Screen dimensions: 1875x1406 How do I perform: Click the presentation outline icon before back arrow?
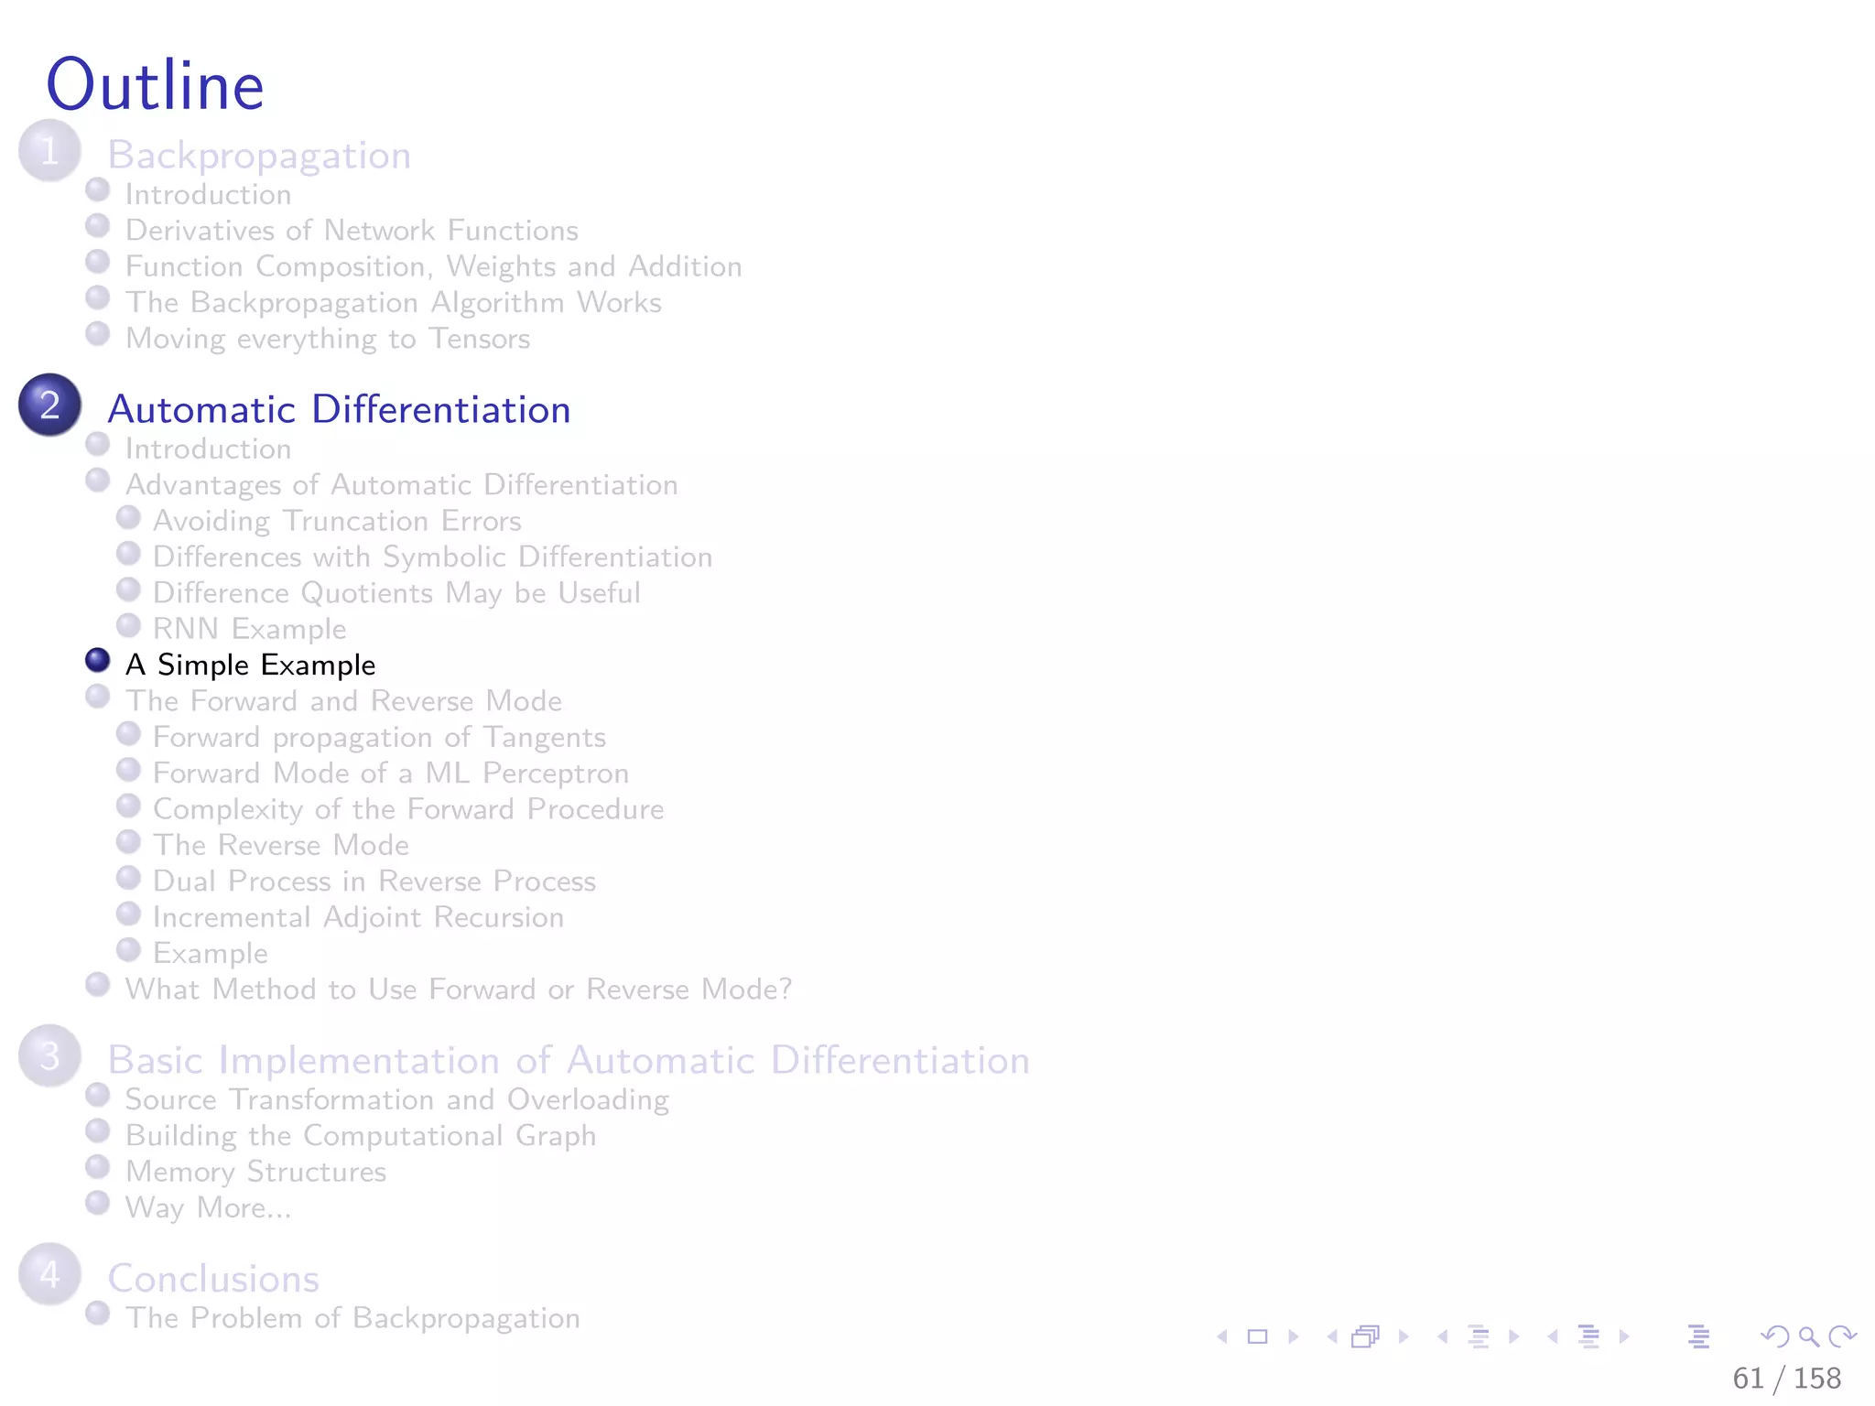(1698, 1336)
